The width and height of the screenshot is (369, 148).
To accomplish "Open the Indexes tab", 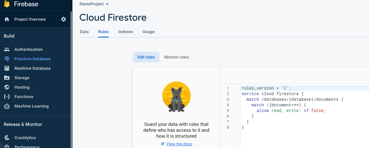I will tap(126, 32).
